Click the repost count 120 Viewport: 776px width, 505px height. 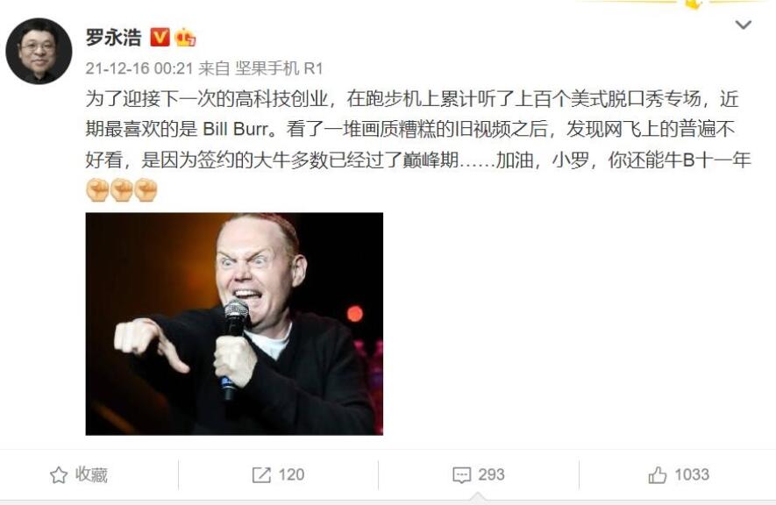point(291,475)
